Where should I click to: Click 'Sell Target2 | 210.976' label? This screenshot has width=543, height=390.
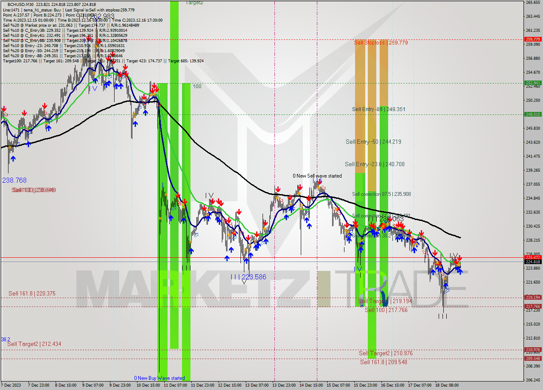coord(386,354)
